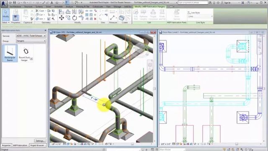This screenshot has height=151, width=268.
Task: Select the Move tool in Modify panel
Action: 62,18
